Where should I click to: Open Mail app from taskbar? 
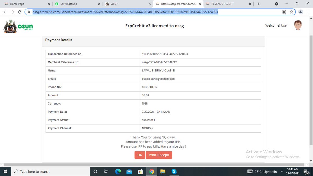point(129,171)
